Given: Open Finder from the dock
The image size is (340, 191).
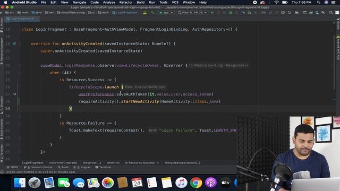Looking at the screenshot, I should point(20,183).
